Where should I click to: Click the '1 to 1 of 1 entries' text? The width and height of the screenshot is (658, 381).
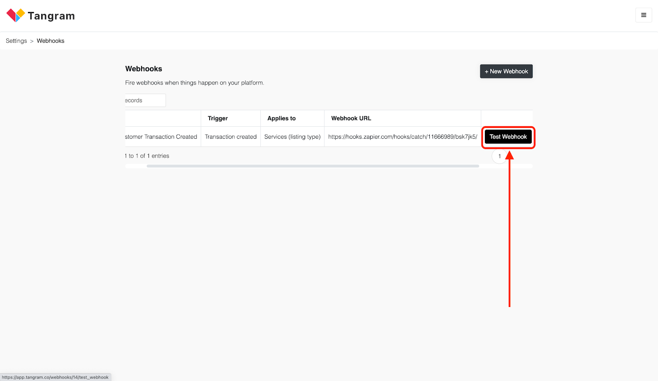coord(147,156)
